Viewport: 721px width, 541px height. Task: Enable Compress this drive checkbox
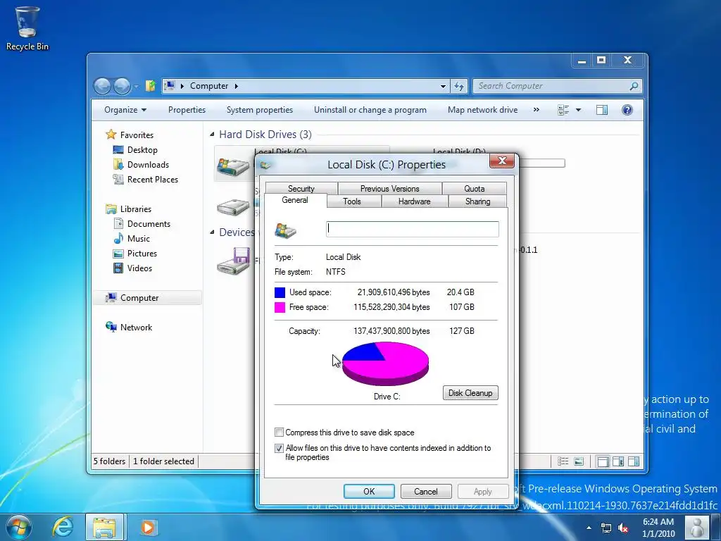point(279,433)
